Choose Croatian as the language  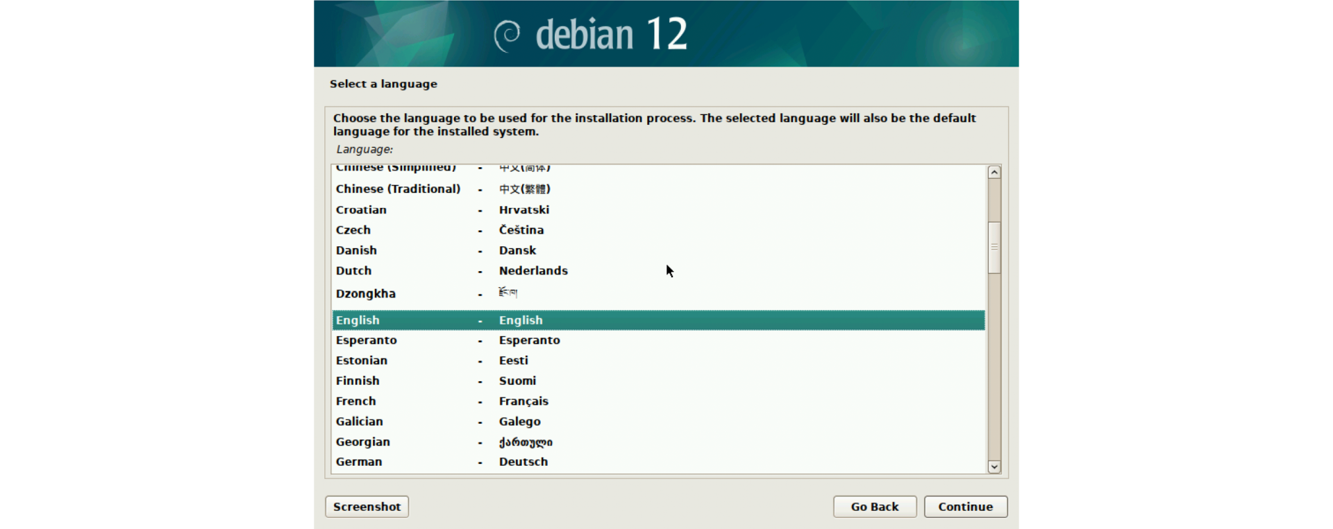tap(361, 210)
